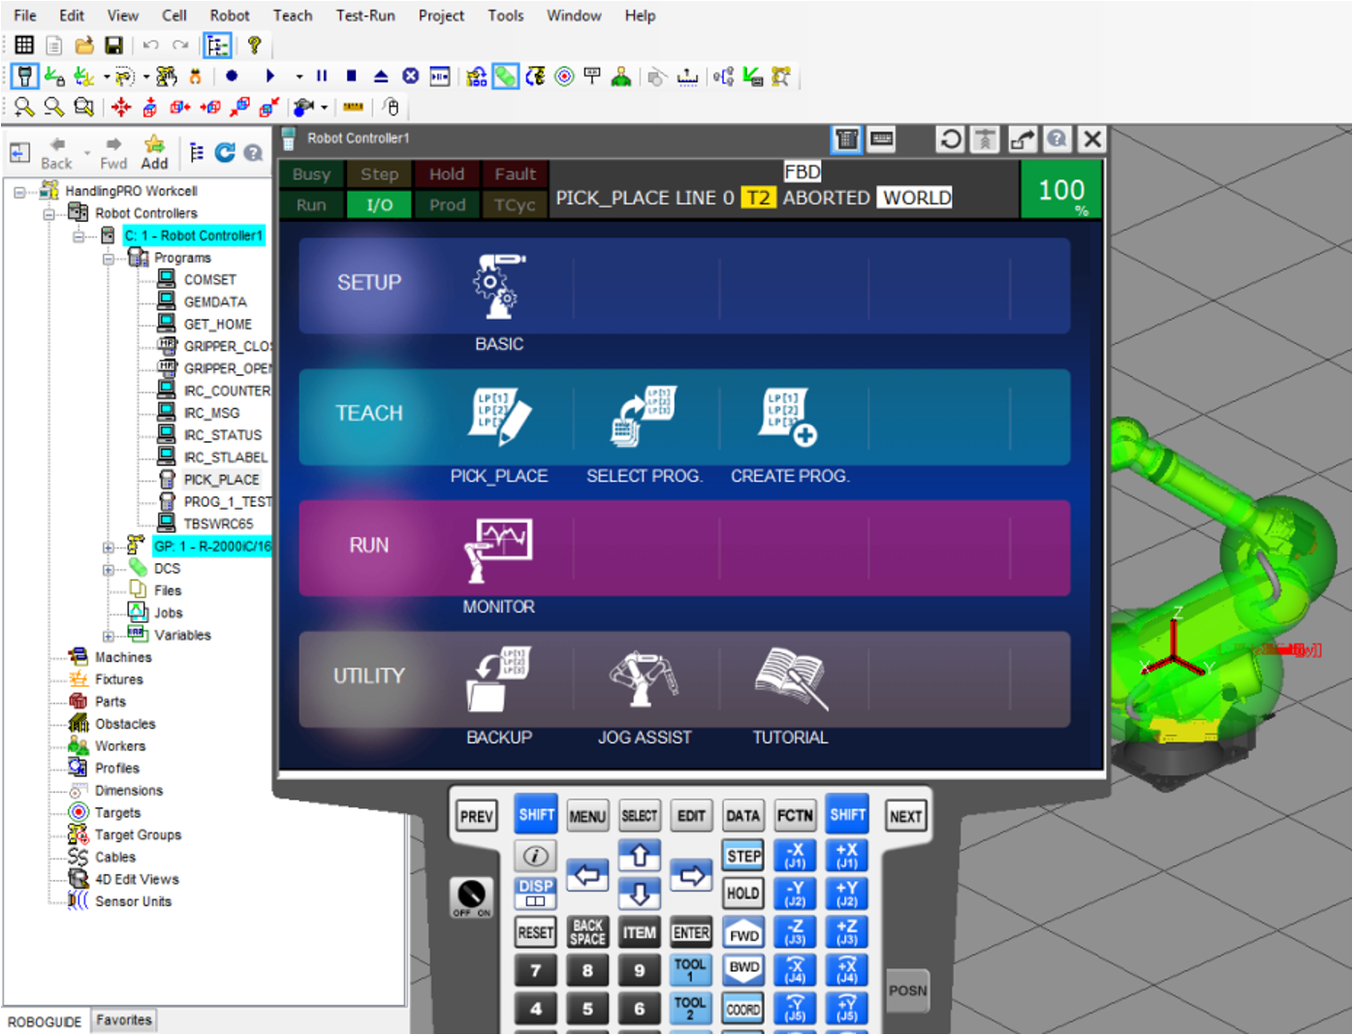Click the pendant restart circular-arrow icon
This screenshot has width=1353, height=1035.
(x=951, y=139)
